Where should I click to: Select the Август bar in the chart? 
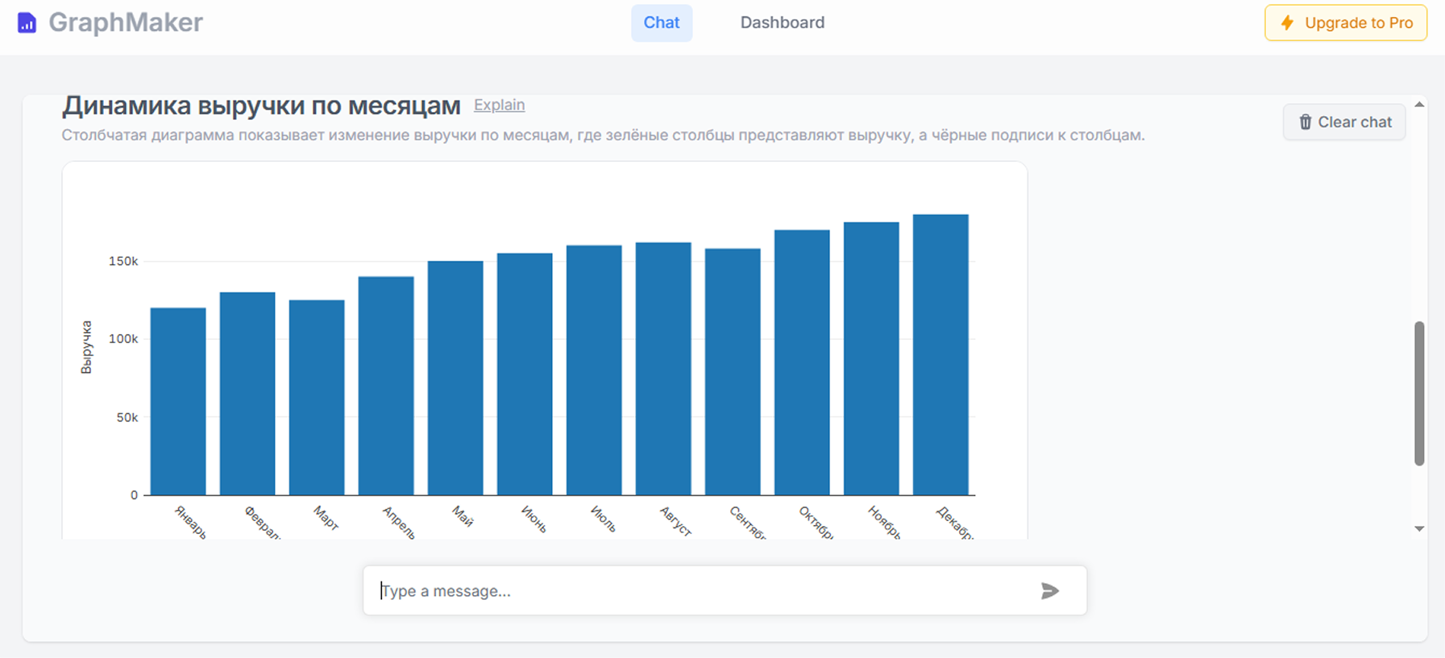663,368
